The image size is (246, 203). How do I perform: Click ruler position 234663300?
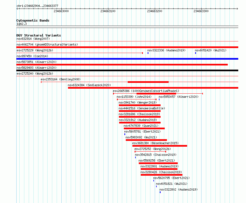pos(201,11)
